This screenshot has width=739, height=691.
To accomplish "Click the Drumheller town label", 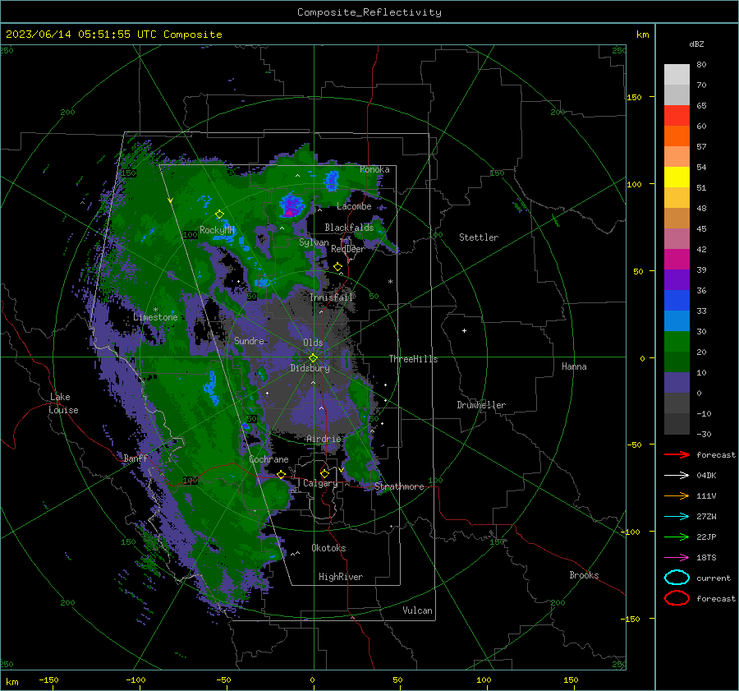I will [481, 405].
